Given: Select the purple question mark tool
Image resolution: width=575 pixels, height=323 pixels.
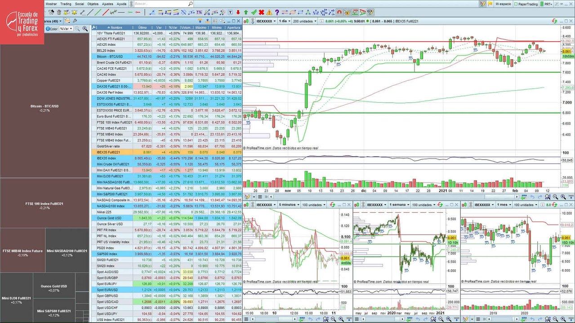Looking at the screenshot, I should pos(277,12).
